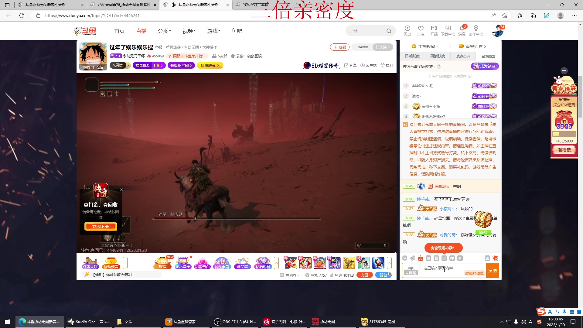Open OBS 27.1.3 from taskbar

(235, 322)
